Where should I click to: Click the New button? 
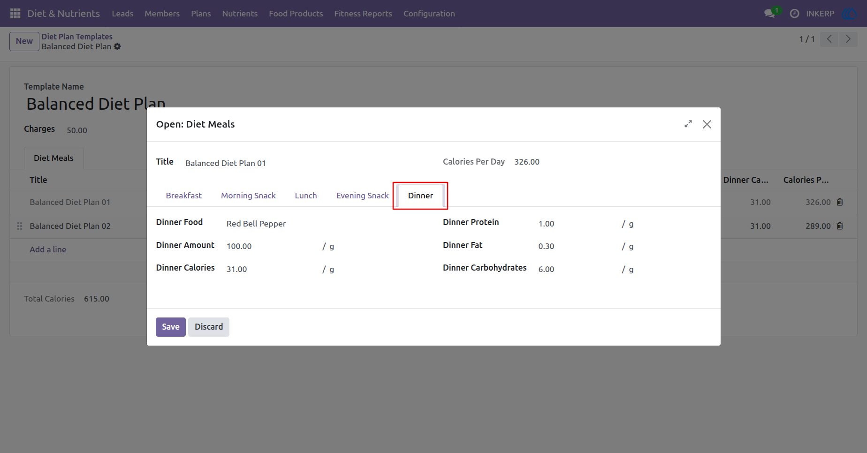pos(24,41)
